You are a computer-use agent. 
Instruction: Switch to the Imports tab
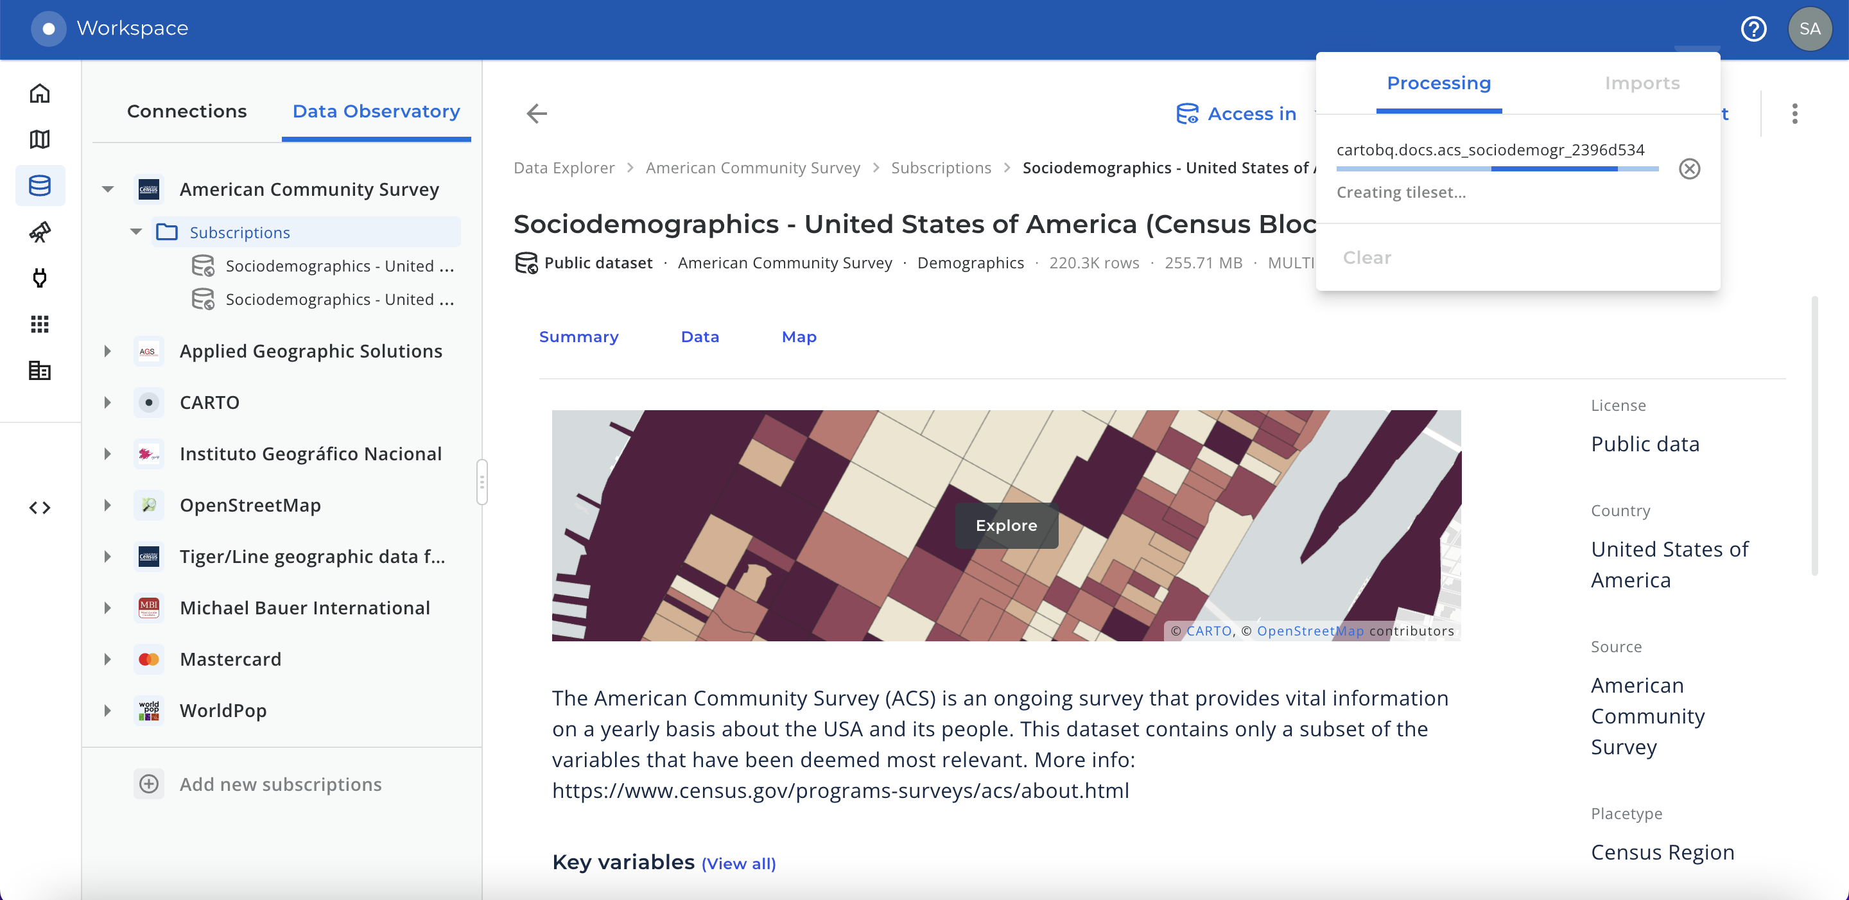1642,83
